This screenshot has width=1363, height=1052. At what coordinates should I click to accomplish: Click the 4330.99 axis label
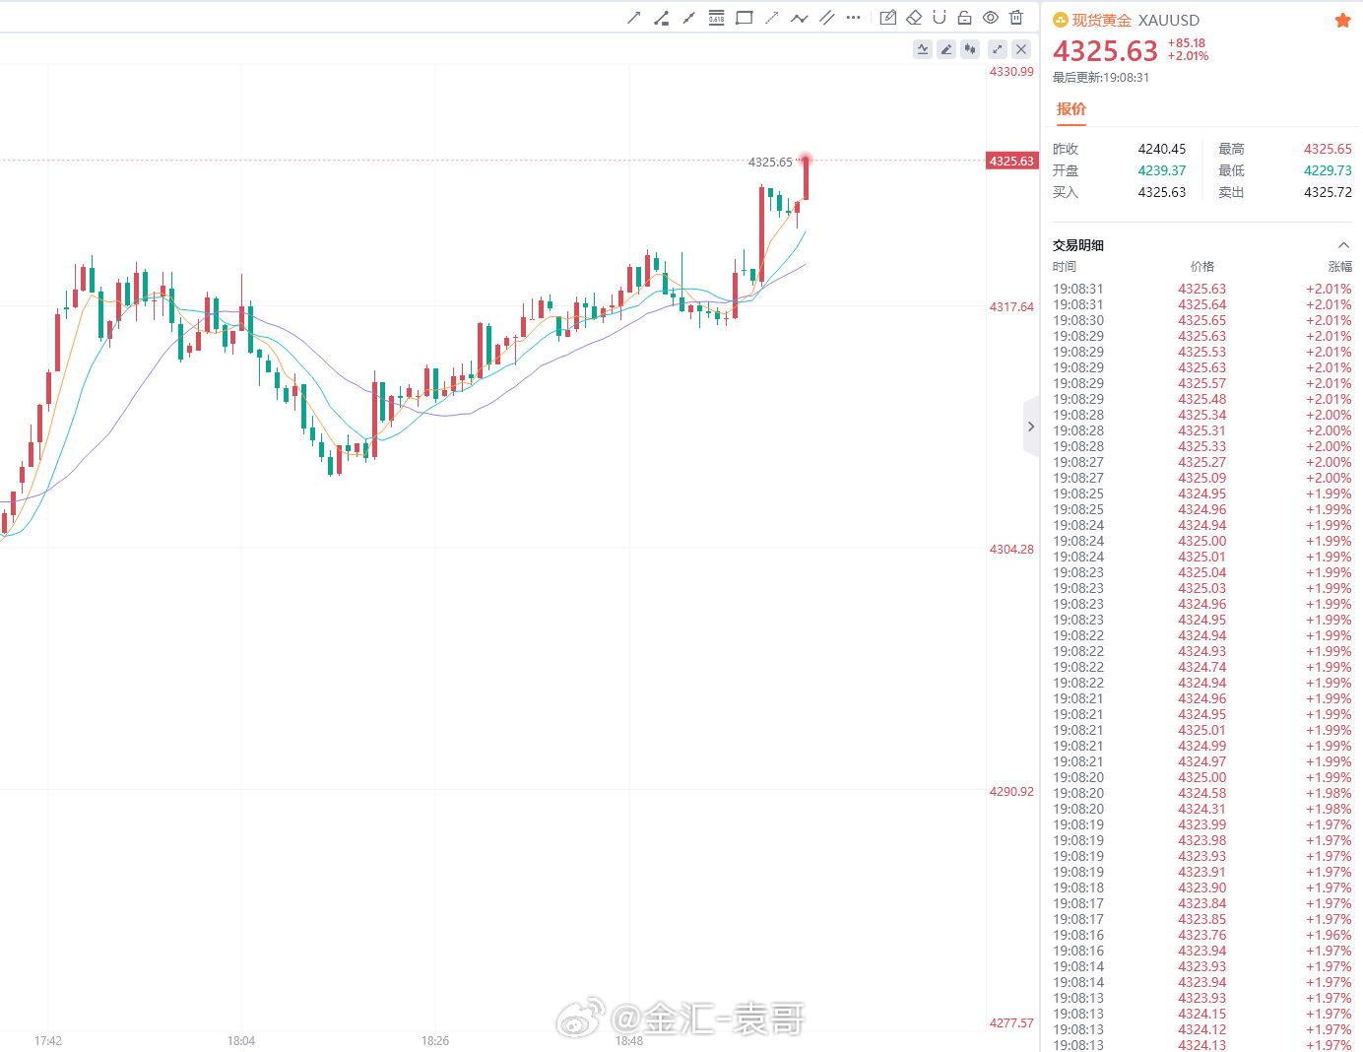1011,72
